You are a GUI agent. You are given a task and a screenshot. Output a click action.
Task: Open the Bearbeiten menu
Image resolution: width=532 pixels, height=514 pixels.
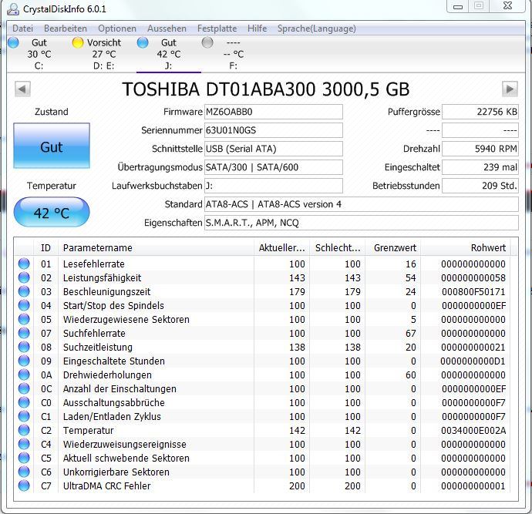66,29
